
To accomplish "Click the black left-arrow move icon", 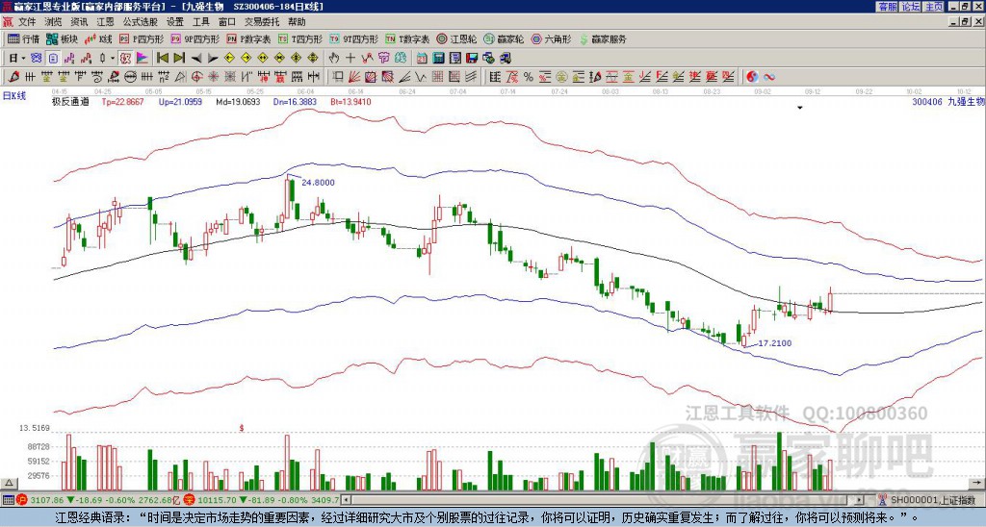I will coord(196,59).
